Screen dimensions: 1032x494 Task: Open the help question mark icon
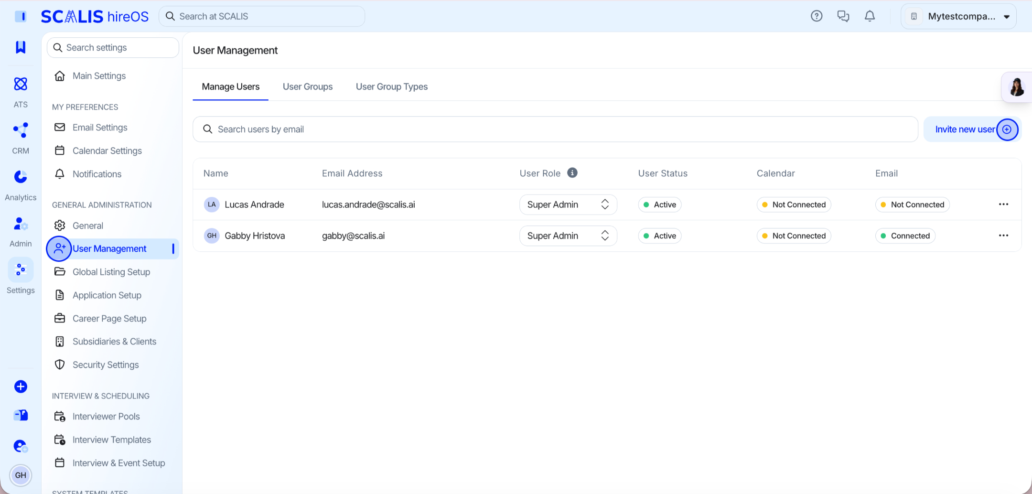click(817, 16)
